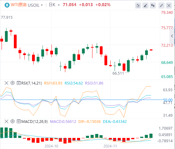This screenshot has height=149, width=175.
Task: Remove the MACD indicator panel
Action: [6, 121]
